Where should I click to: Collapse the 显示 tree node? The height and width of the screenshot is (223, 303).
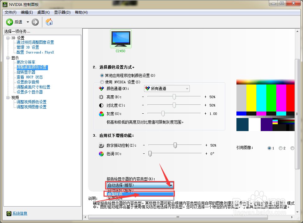[8, 58]
